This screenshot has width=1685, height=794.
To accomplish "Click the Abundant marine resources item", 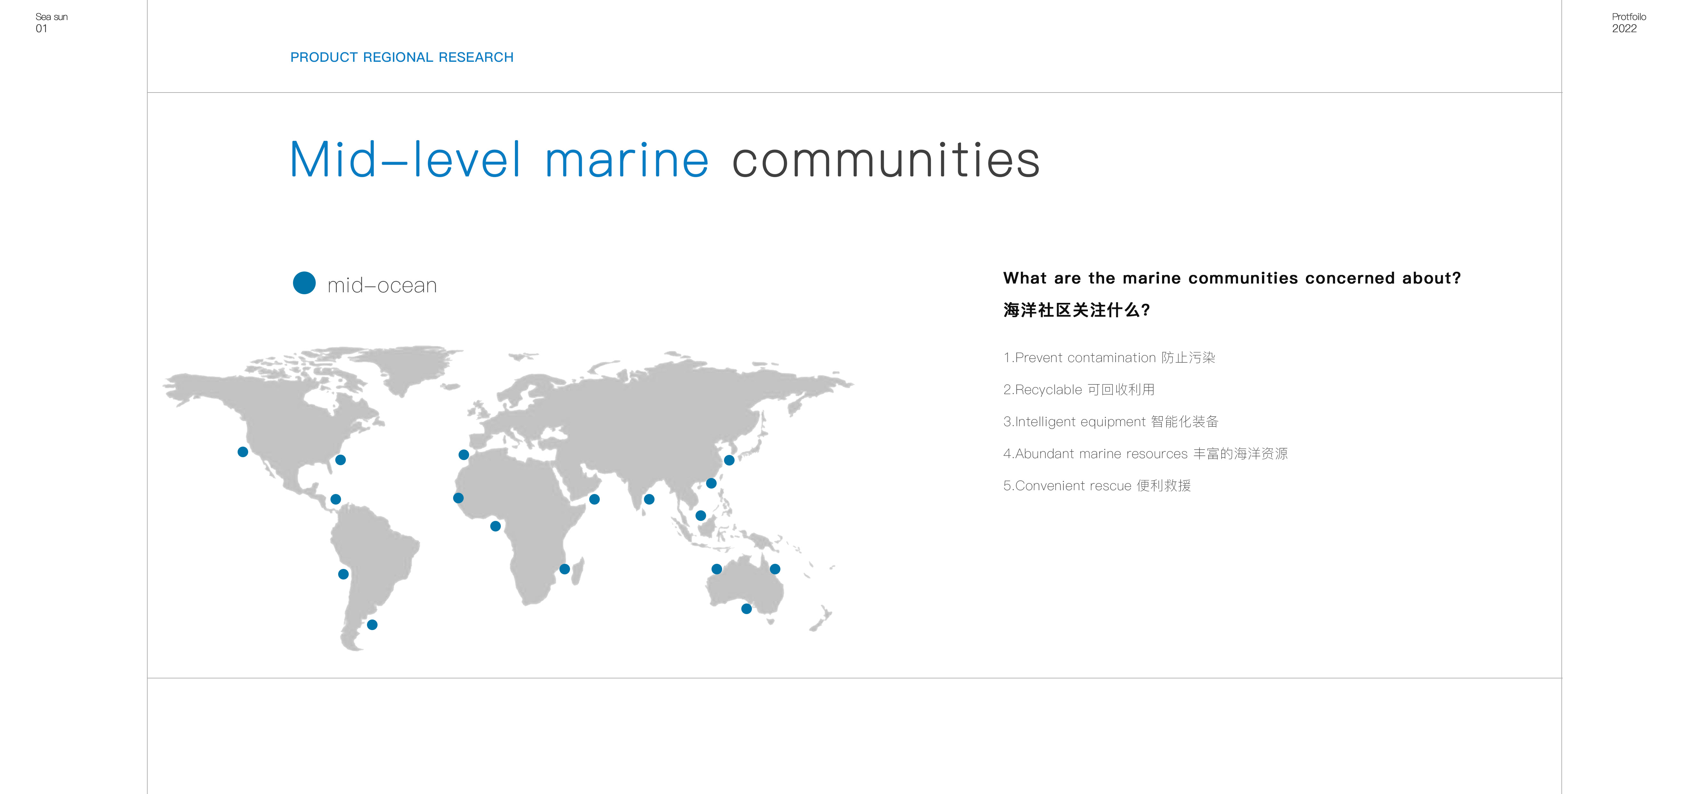I will (1145, 454).
